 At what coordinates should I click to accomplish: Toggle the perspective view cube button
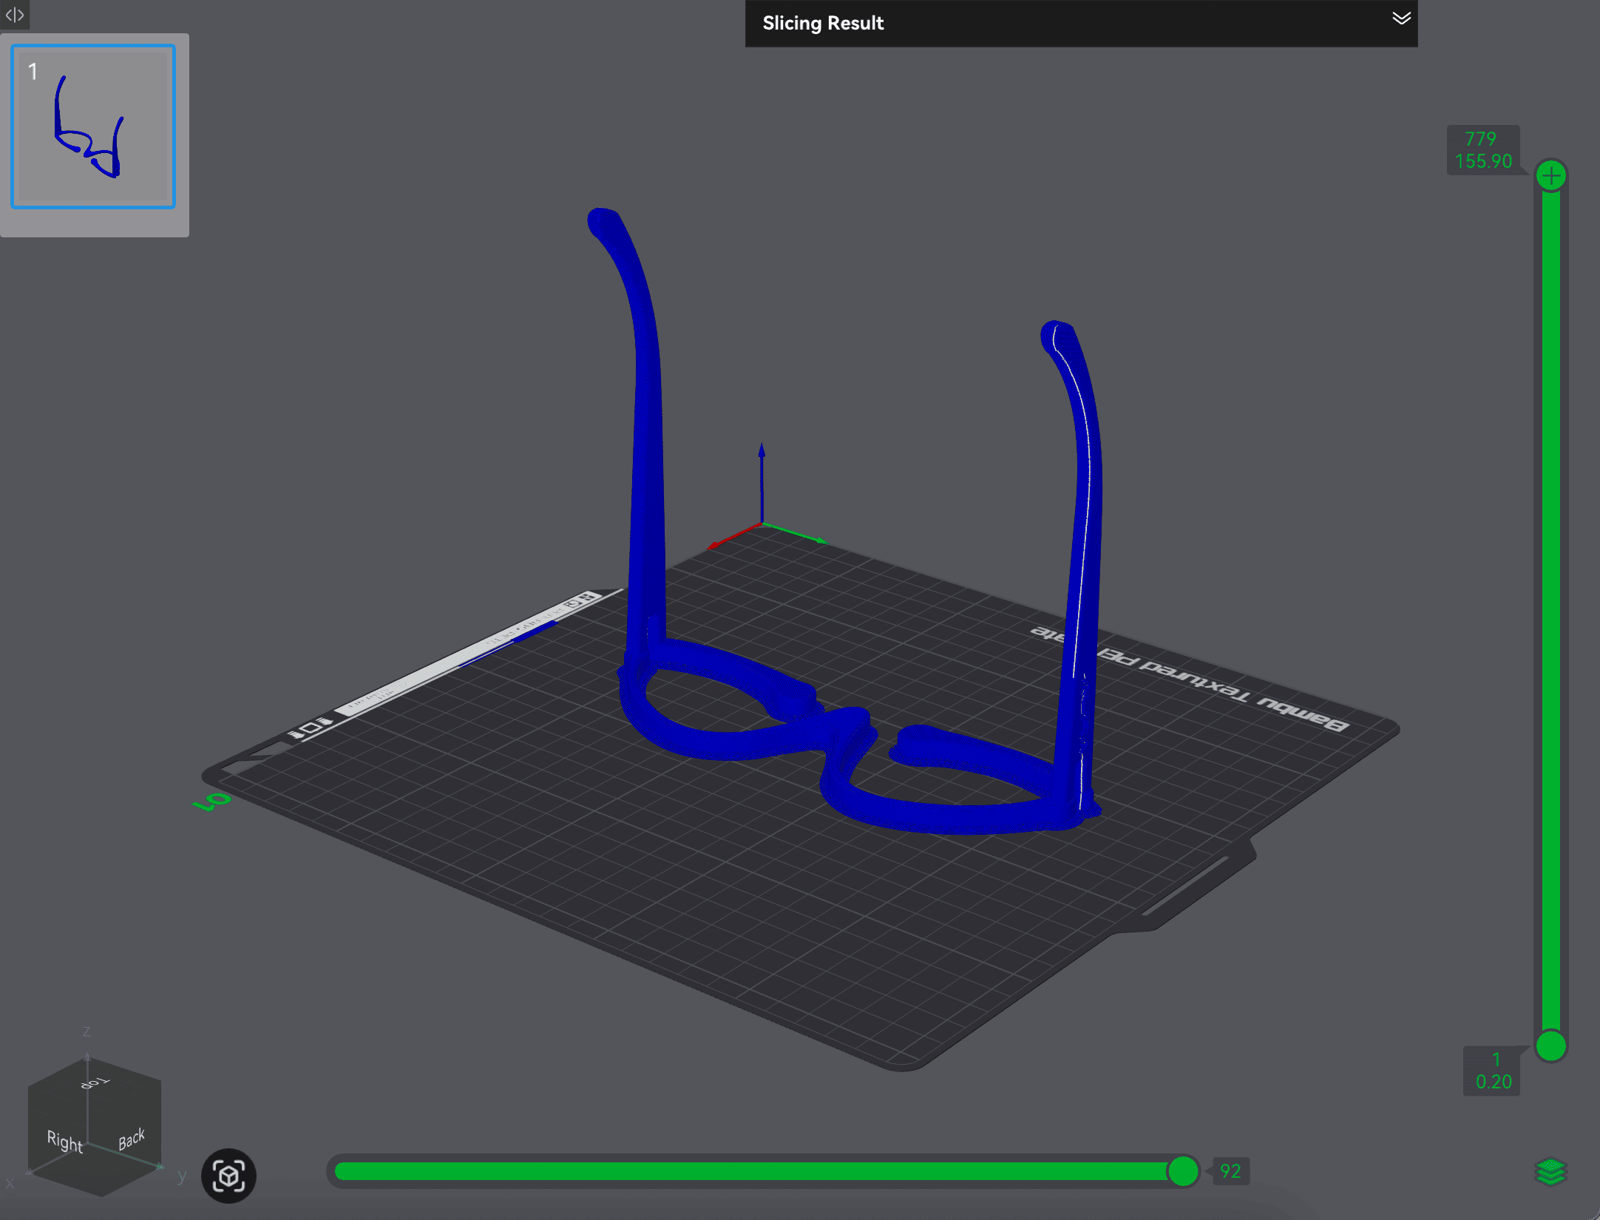pyautogui.click(x=228, y=1176)
